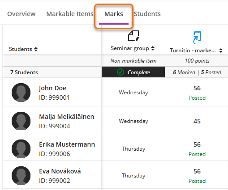Click Posted status under Eva Nováková's mark

point(197,181)
